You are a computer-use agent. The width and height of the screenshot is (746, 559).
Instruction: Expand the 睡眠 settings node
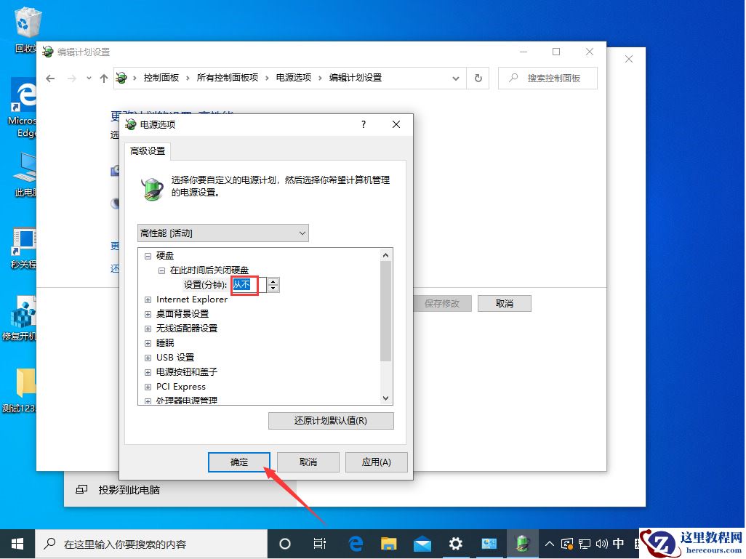[x=148, y=342]
